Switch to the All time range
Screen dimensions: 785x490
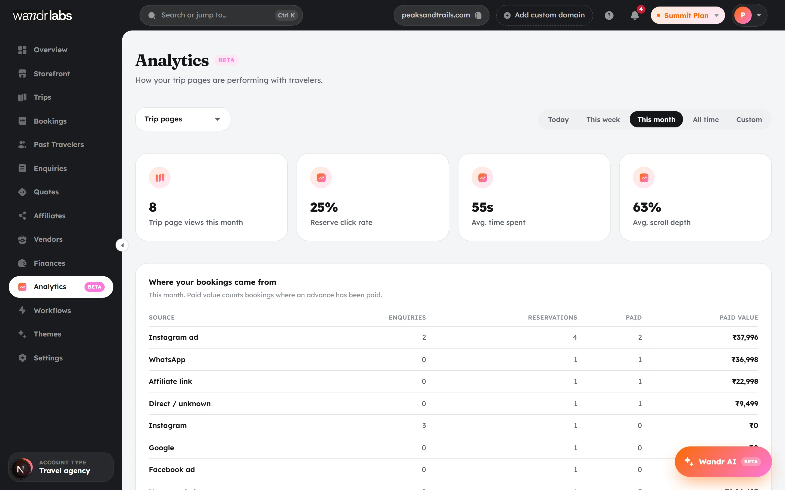[705, 120]
